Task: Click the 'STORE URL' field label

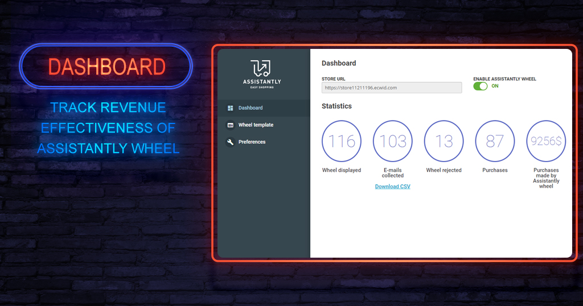Action: point(333,79)
